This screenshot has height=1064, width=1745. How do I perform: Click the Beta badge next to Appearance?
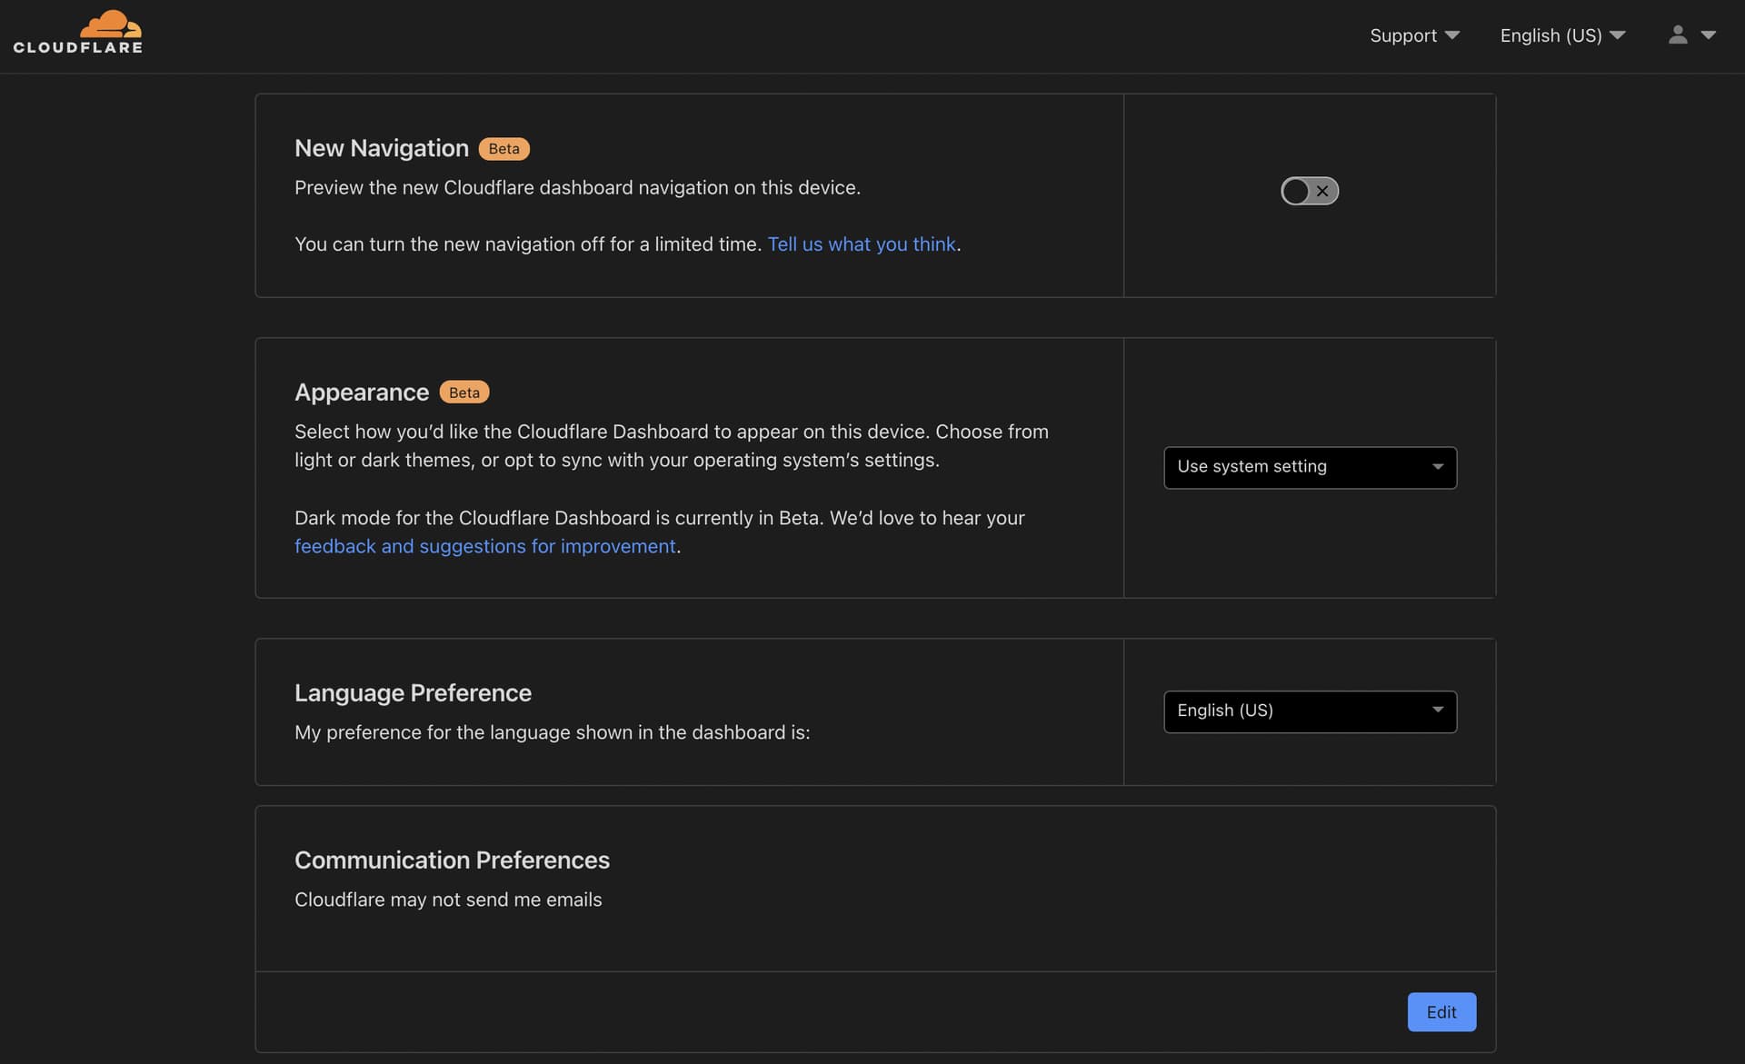(464, 393)
